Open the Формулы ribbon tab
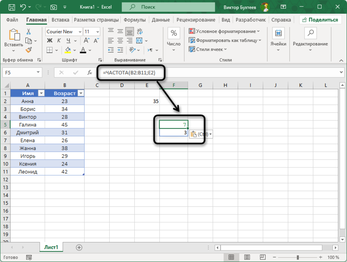The image size is (347, 262). click(x=135, y=20)
